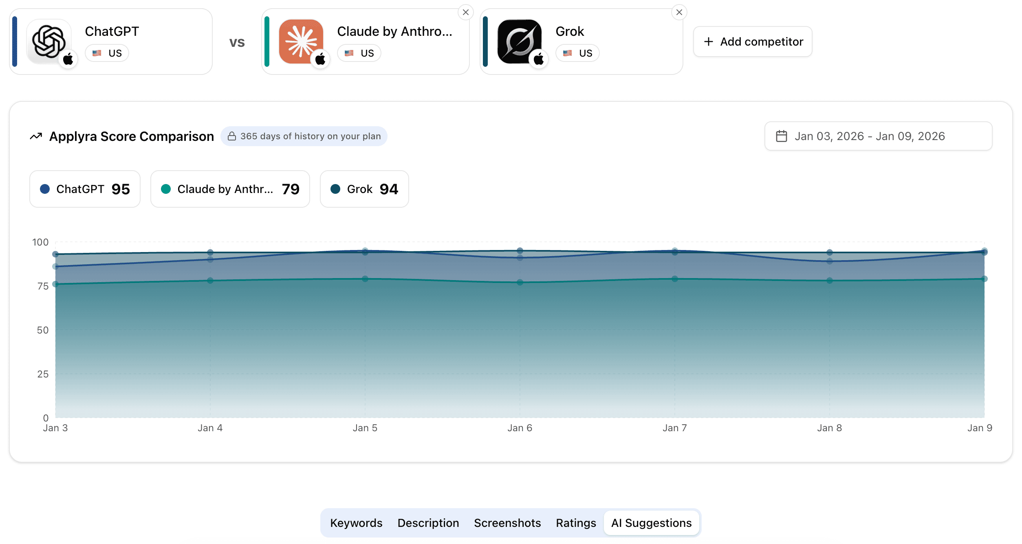Click the Claude by Anthropic app icon
Screen dimensions: 1022x544
[x=300, y=41]
